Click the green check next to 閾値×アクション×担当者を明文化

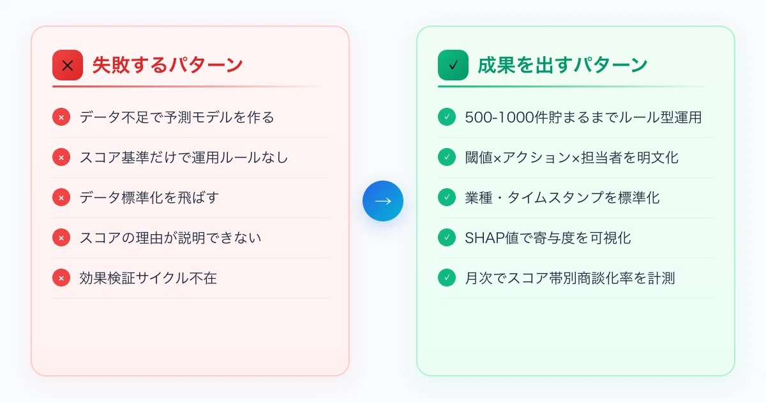point(447,158)
